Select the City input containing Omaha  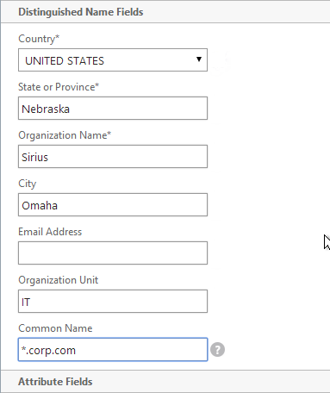click(x=113, y=205)
